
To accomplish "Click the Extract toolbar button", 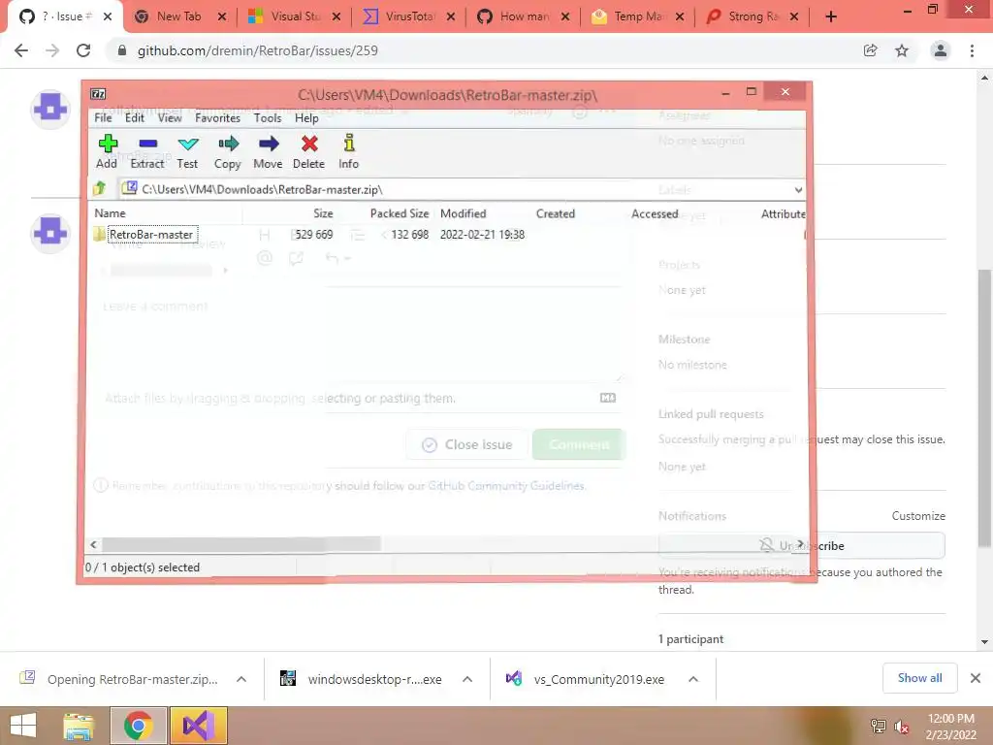I will click(147, 151).
